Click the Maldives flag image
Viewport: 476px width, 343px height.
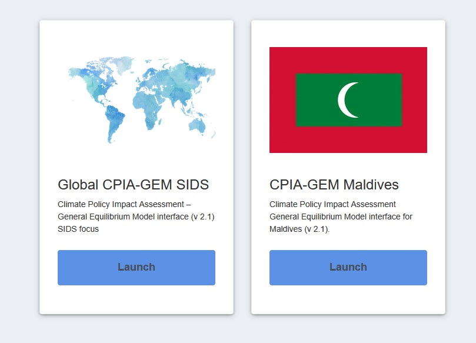[348, 100]
